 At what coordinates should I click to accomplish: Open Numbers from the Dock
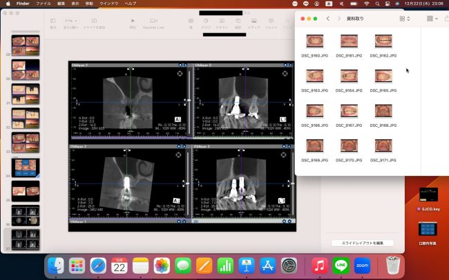(225, 266)
